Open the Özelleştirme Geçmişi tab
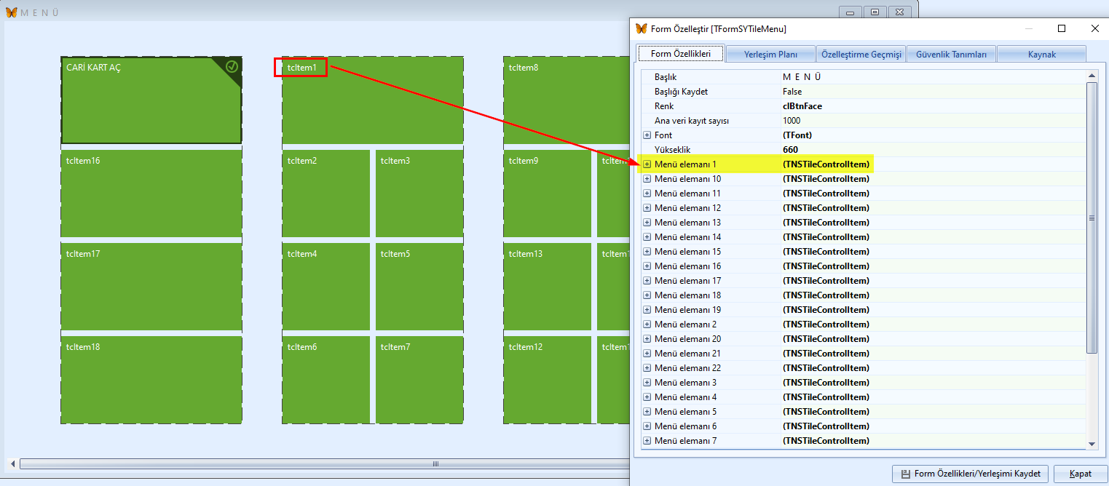 click(x=861, y=55)
